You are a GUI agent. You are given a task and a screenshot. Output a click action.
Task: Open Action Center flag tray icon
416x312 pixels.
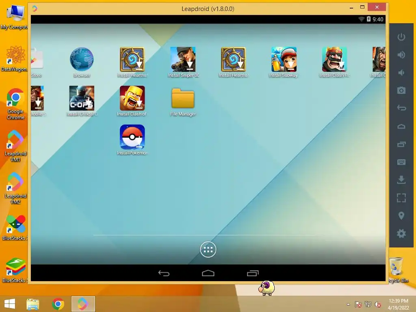[358, 304]
